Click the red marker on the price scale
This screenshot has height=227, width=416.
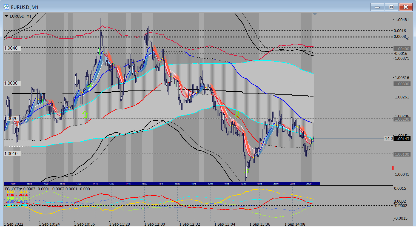[393, 168]
